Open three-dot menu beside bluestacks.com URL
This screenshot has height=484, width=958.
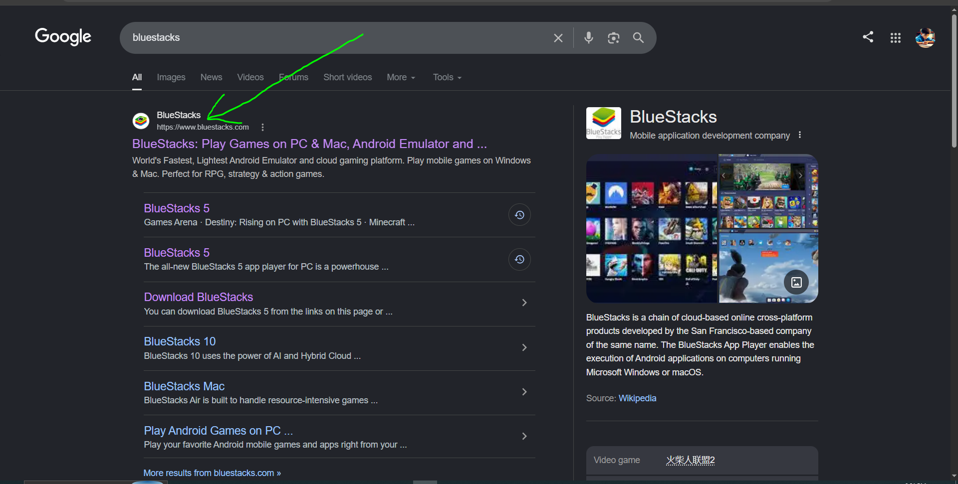262,127
